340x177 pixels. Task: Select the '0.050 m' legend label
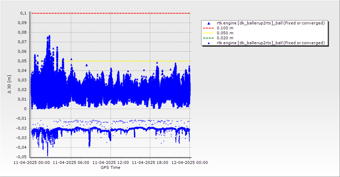click(x=225, y=33)
